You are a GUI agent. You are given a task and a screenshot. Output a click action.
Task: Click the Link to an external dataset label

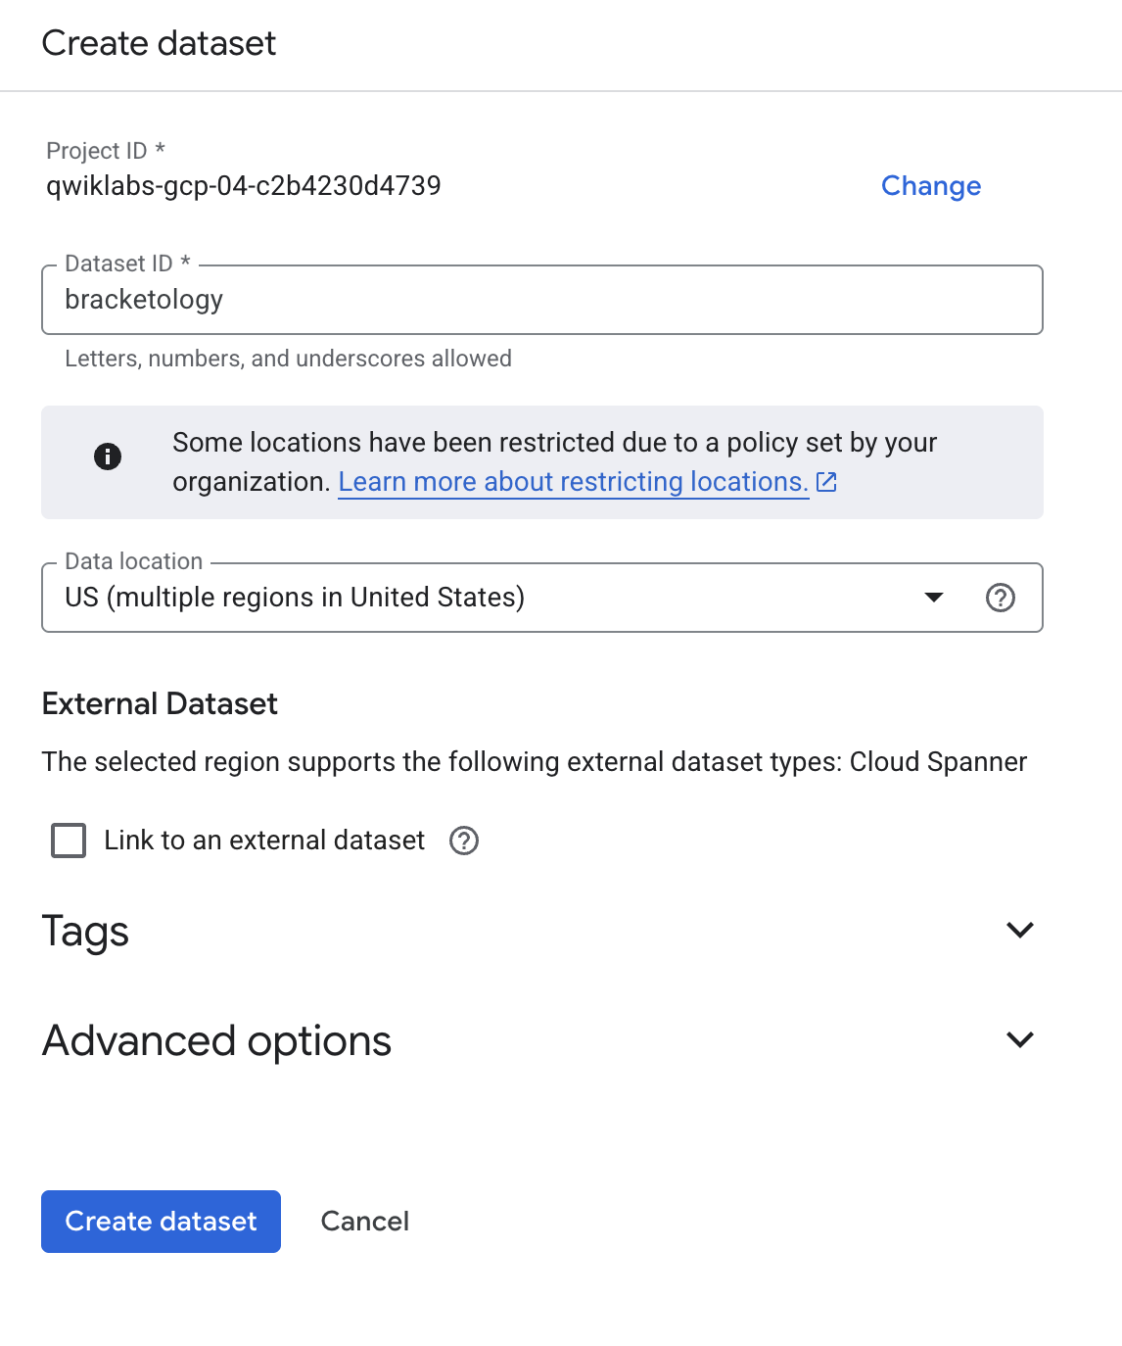point(263,841)
